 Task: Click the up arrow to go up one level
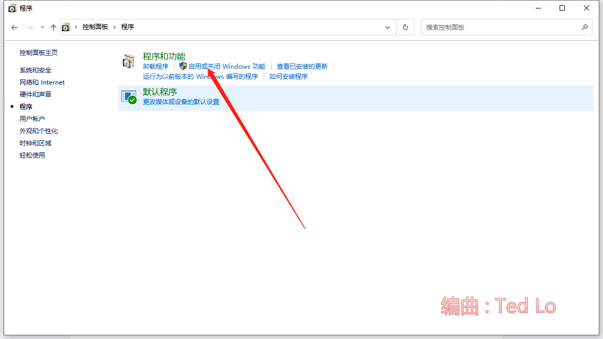[53, 27]
